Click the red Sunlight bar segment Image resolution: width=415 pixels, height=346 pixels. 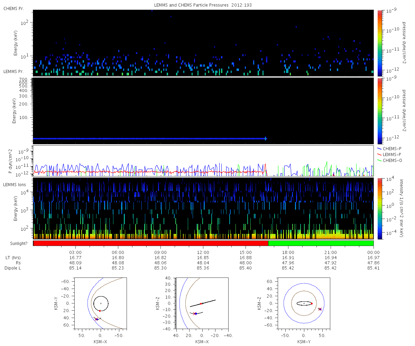[x=150, y=243]
